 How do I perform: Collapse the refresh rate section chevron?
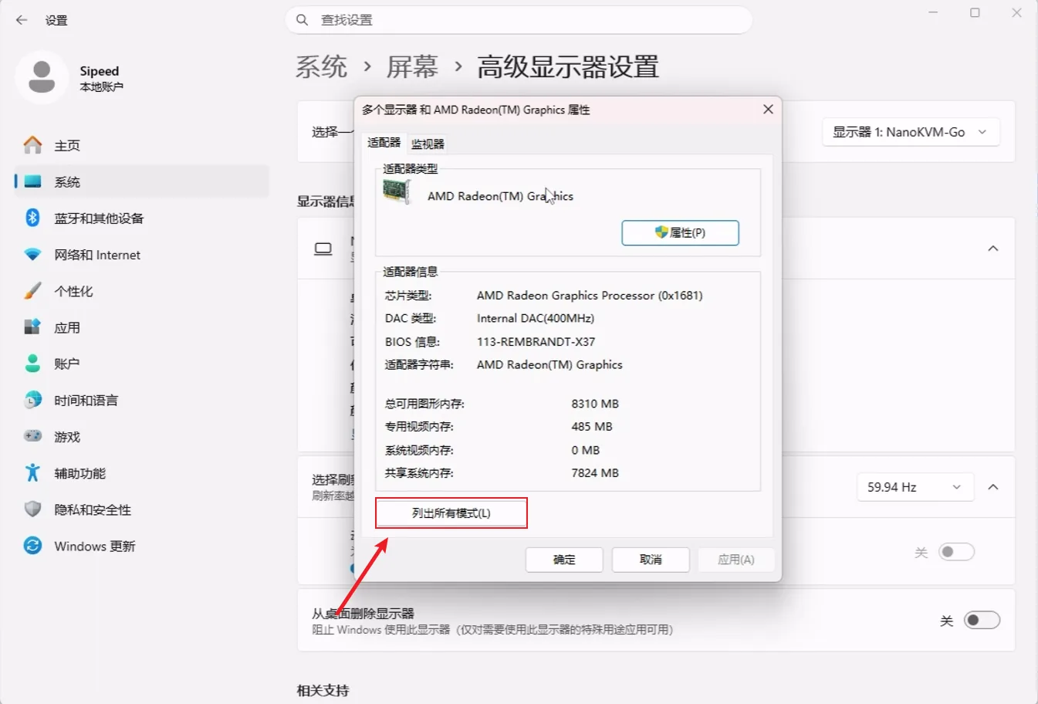[993, 487]
